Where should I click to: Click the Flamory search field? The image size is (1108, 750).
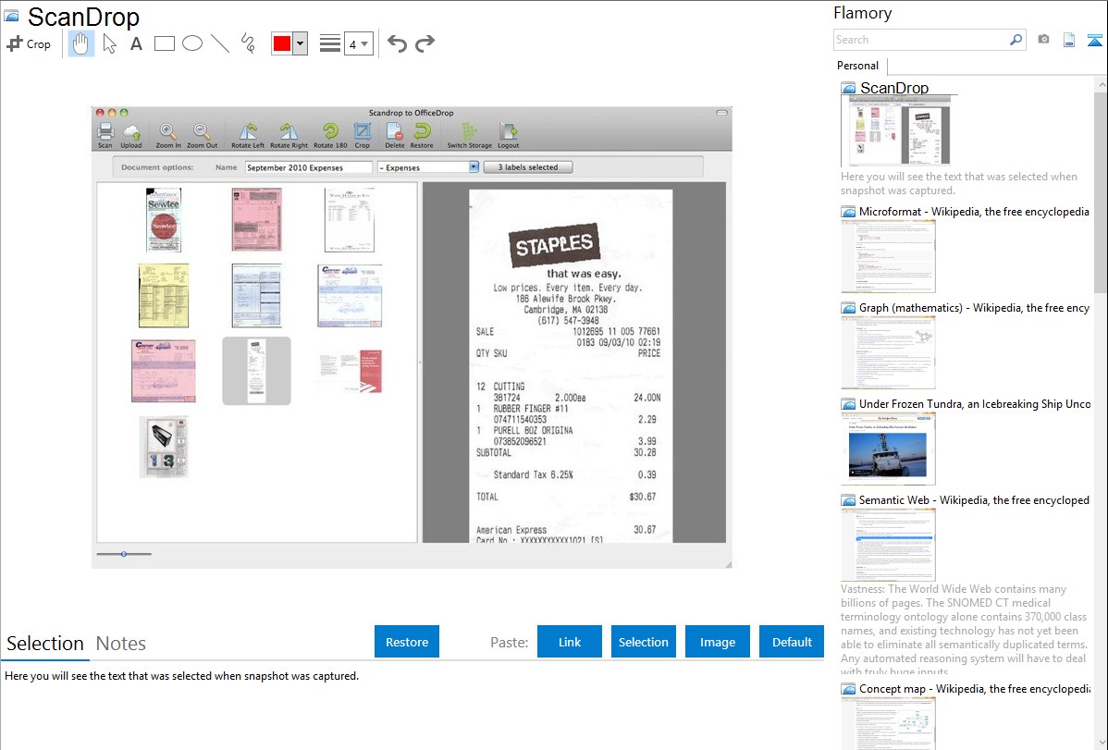pyautogui.click(x=920, y=40)
